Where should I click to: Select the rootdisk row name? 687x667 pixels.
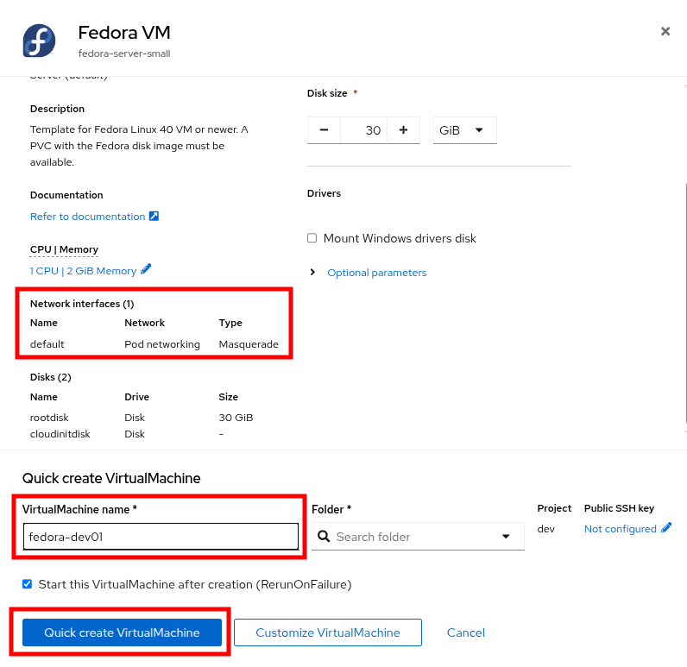(49, 418)
